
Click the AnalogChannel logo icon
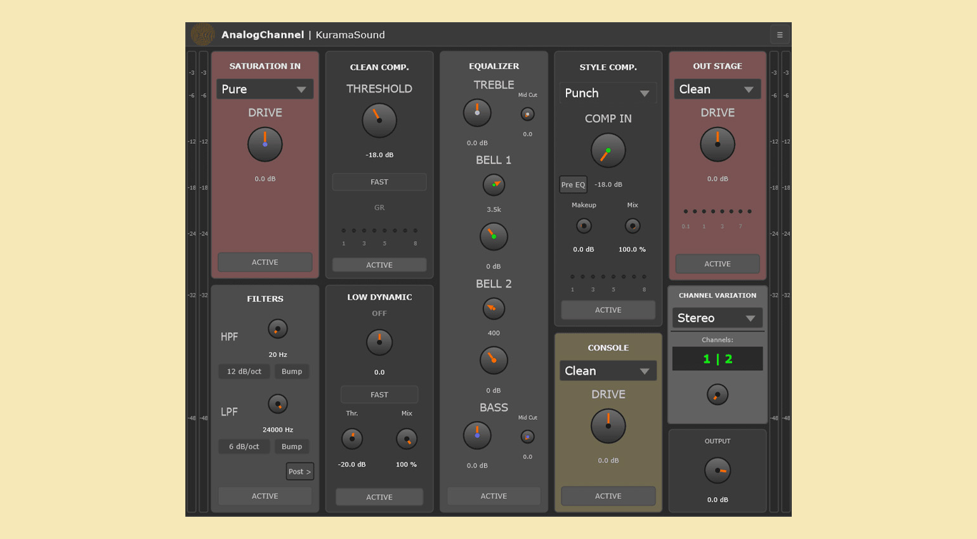202,35
